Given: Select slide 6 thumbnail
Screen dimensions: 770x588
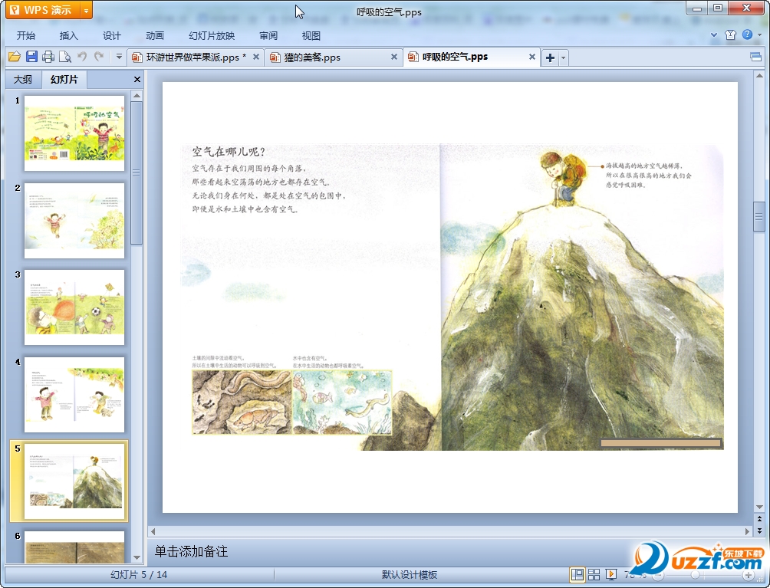Looking at the screenshot, I should pyautogui.click(x=74, y=547).
